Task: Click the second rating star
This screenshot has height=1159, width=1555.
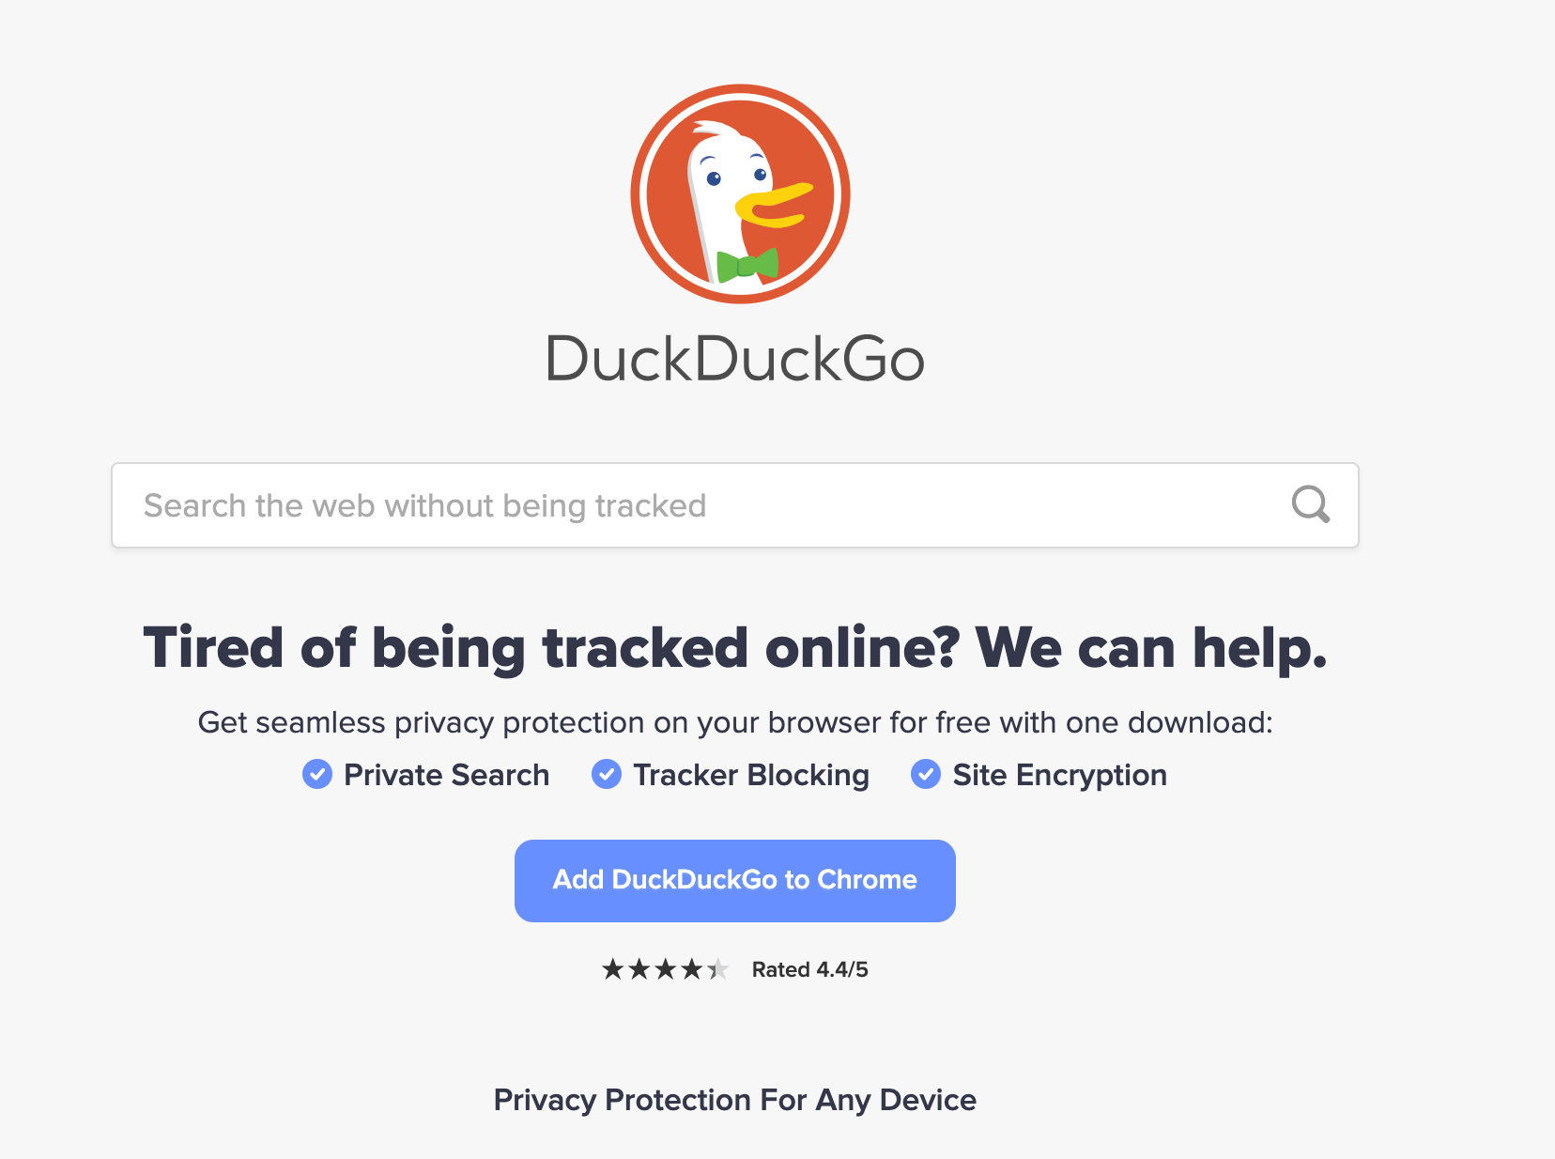Action: (639, 968)
